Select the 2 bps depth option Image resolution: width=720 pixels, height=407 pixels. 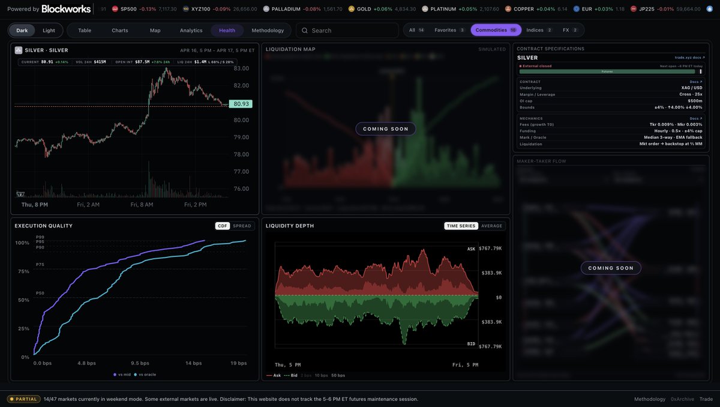click(306, 375)
